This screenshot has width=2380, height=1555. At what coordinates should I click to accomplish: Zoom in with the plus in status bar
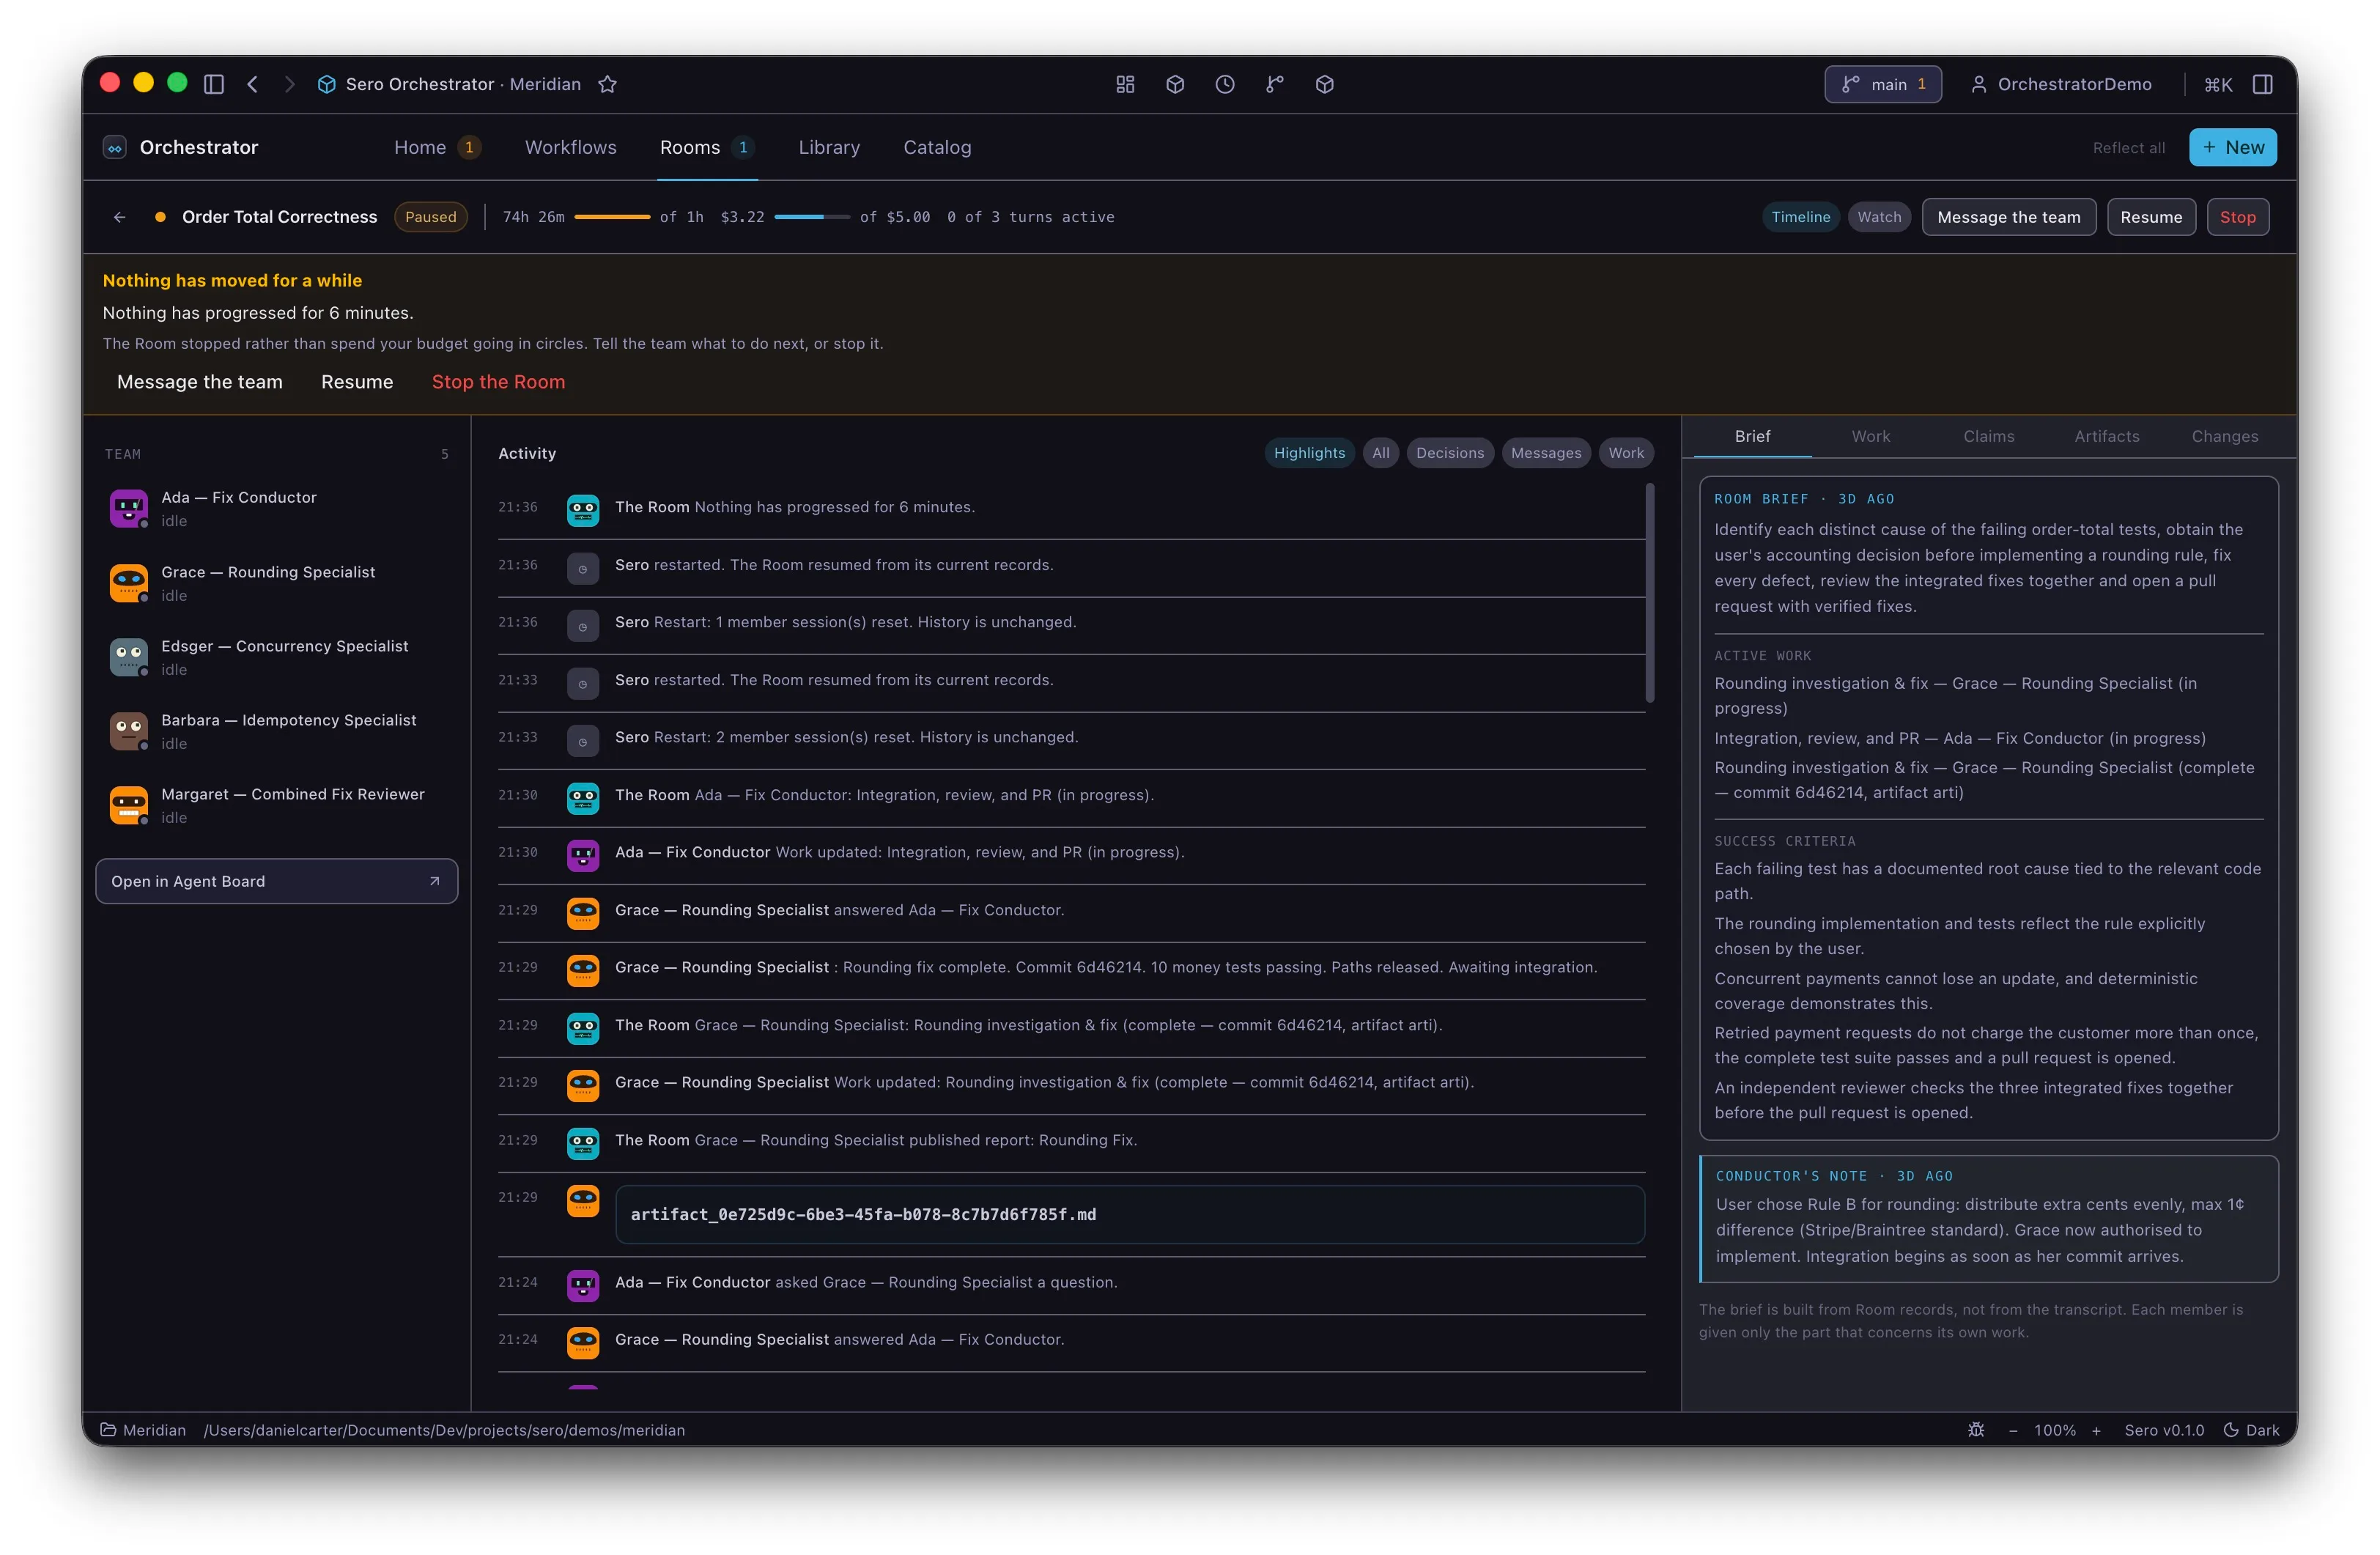pos(2096,1430)
